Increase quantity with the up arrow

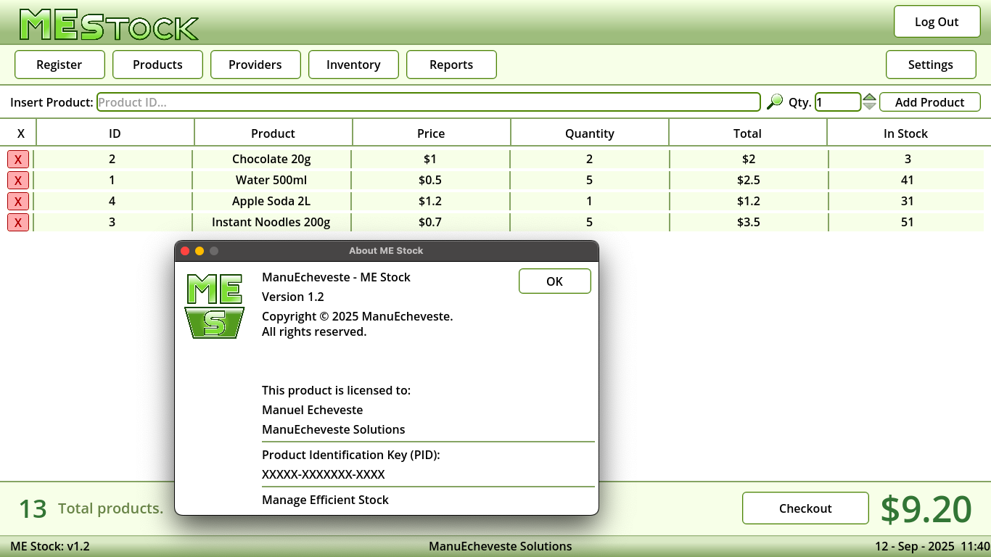(869, 97)
